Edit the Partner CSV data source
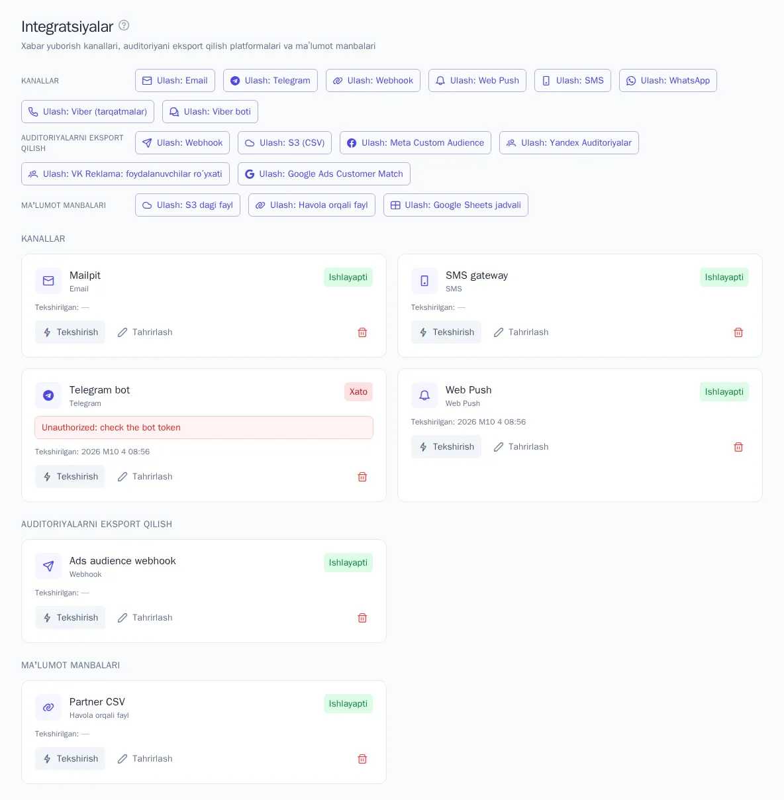 coord(145,759)
